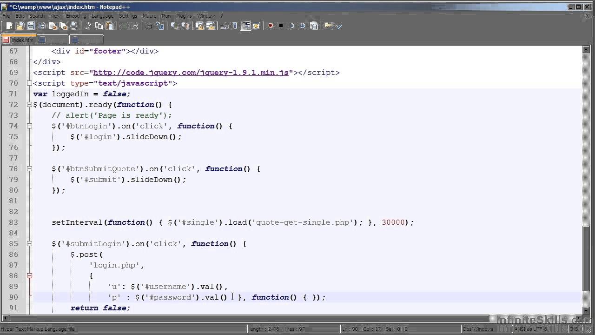Toggle the indent guide toolbar button
Screen dimensions: 595x335
[x=246, y=26]
